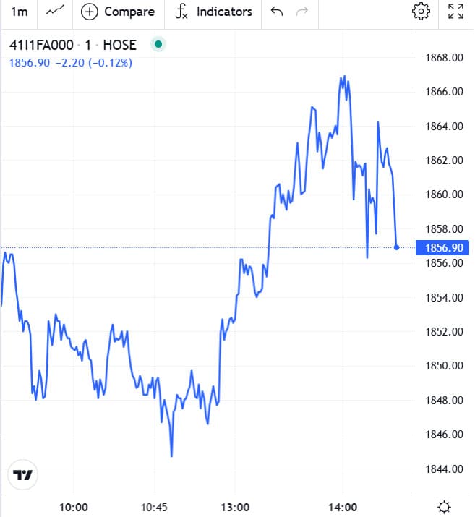Click the 10:45 time axis label
The width and height of the screenshot is (475, 517).
tap(154, 506)
